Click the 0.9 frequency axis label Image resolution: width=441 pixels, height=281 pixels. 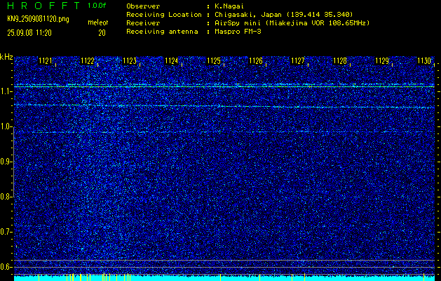coord(6,162)
